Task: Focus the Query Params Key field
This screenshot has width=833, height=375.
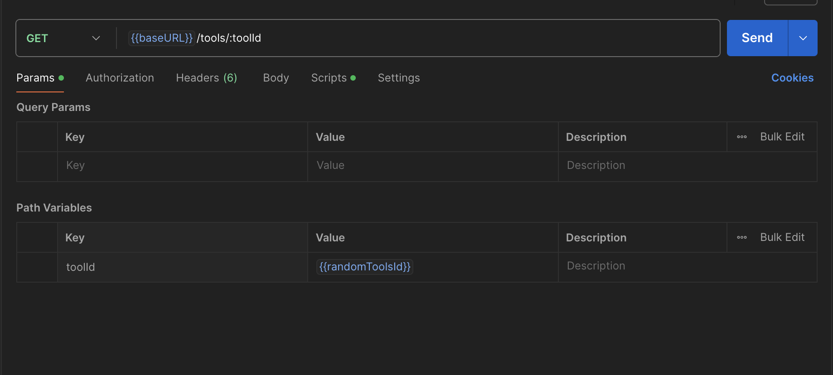Action: tap(181, 166)
